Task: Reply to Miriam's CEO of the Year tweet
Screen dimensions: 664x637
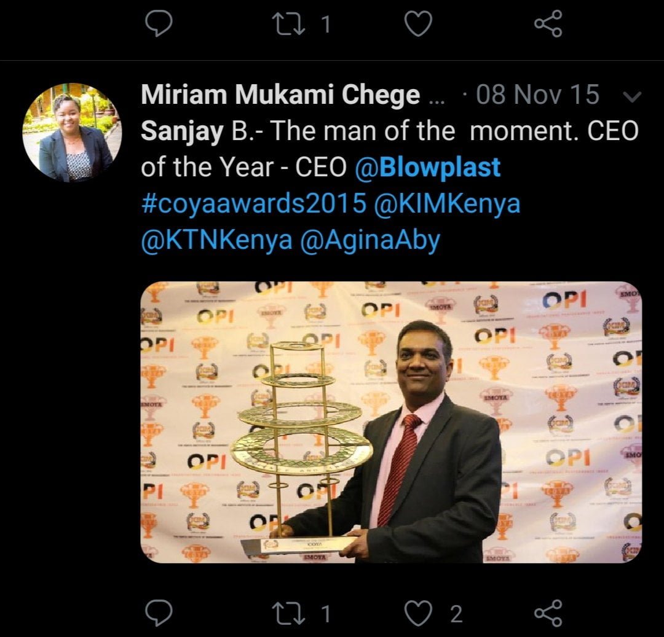Action: (159, 612)
